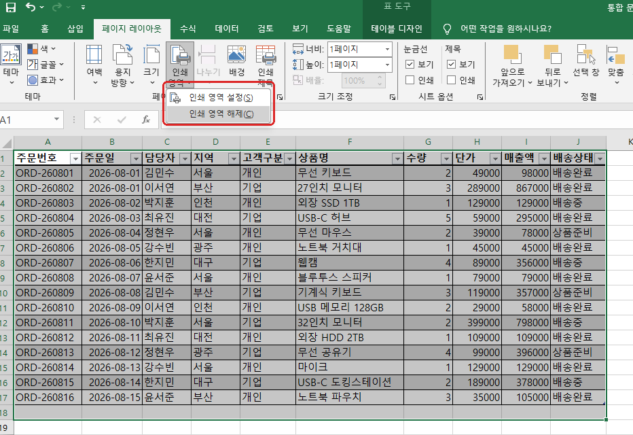Select cell 2026-08-12 in 주문일

click(x=112, y=353)
